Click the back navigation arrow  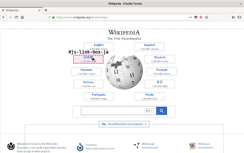click(4, 17)
